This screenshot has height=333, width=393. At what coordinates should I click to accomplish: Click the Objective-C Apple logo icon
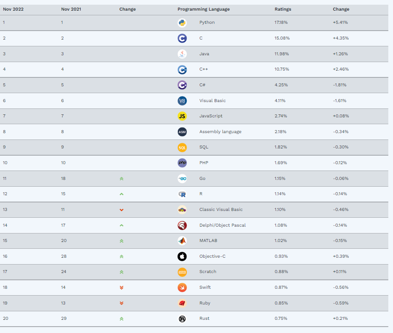pyautogui.click(x=182, y=256)
